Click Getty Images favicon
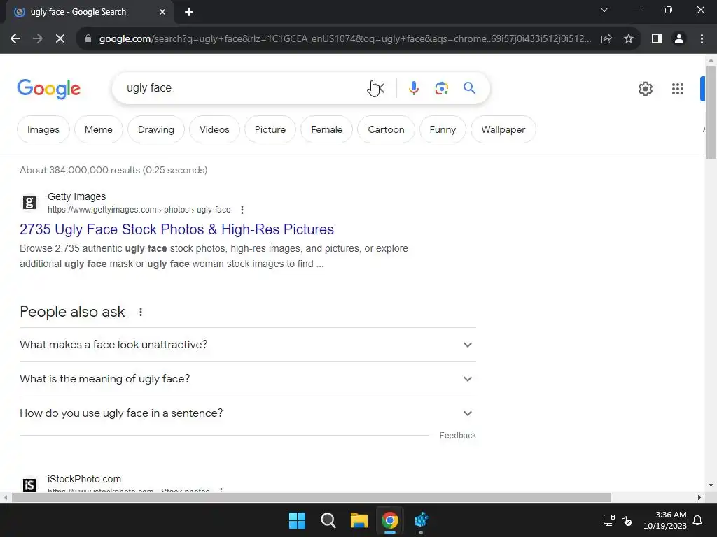 tap(29, 202)
